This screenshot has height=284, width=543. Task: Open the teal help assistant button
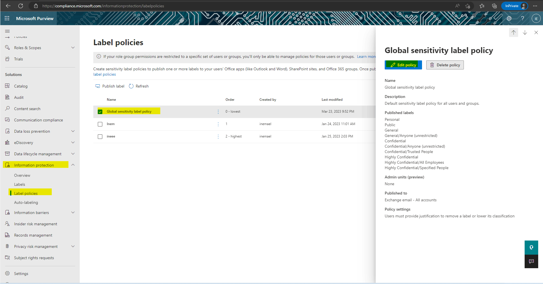click(x=531, y=247)
